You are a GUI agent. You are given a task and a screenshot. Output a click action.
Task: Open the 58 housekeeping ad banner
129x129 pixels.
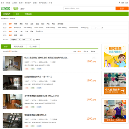(115, 111)
